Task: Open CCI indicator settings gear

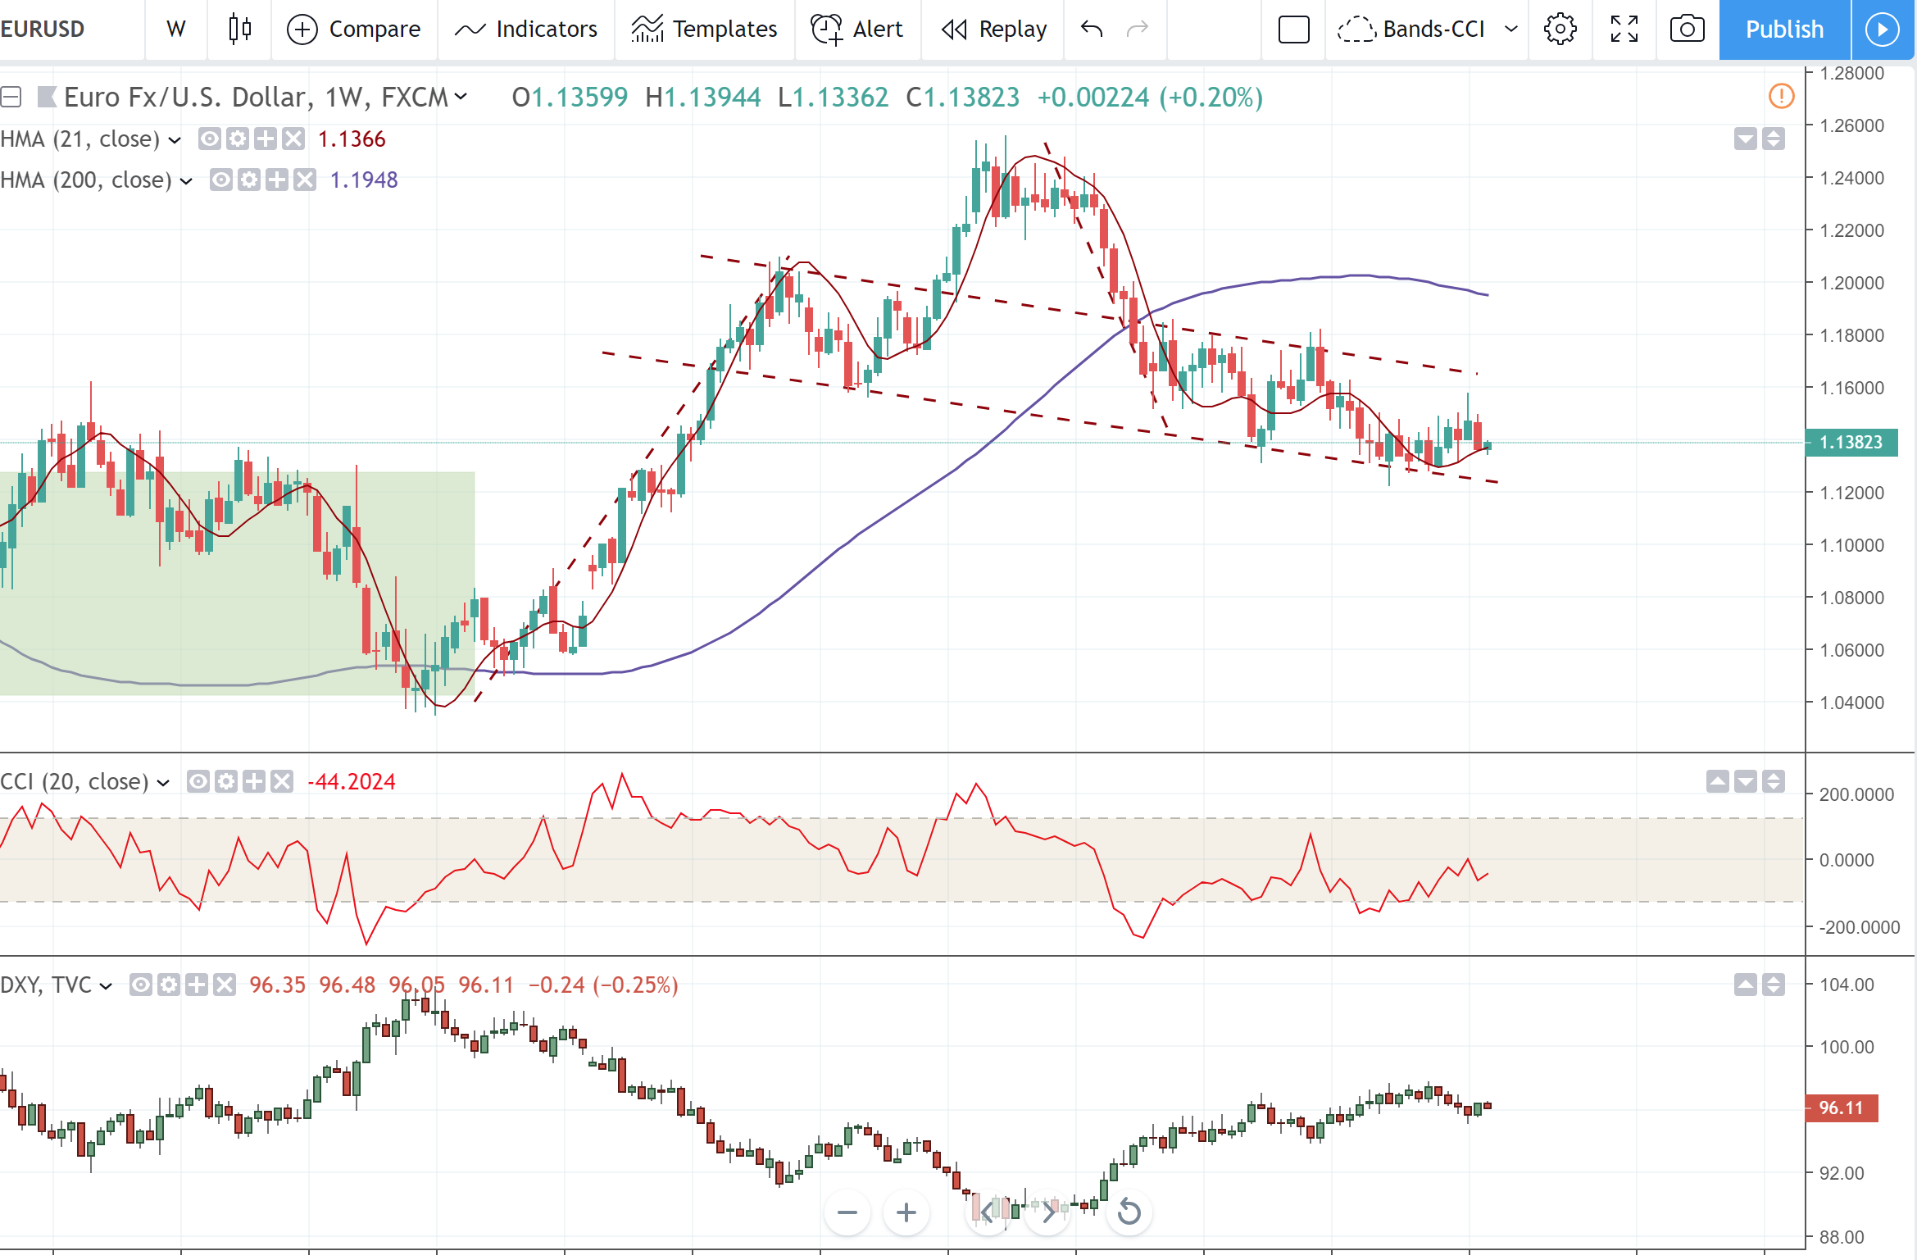Action: click(226, 781)
